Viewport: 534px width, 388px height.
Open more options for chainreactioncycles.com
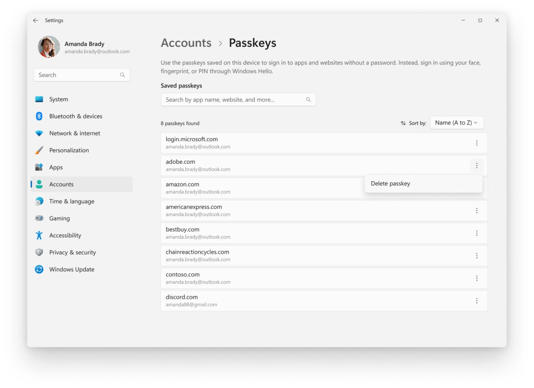477,256
